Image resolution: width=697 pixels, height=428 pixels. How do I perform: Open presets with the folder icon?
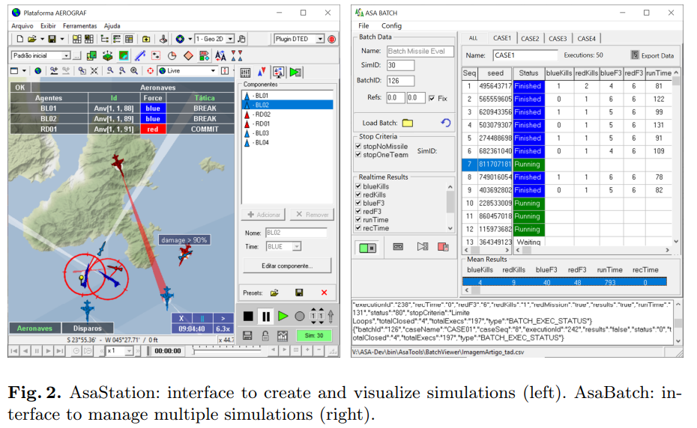[274, 293]
